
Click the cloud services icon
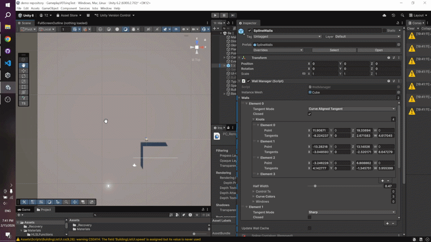(x=384, y=16)
